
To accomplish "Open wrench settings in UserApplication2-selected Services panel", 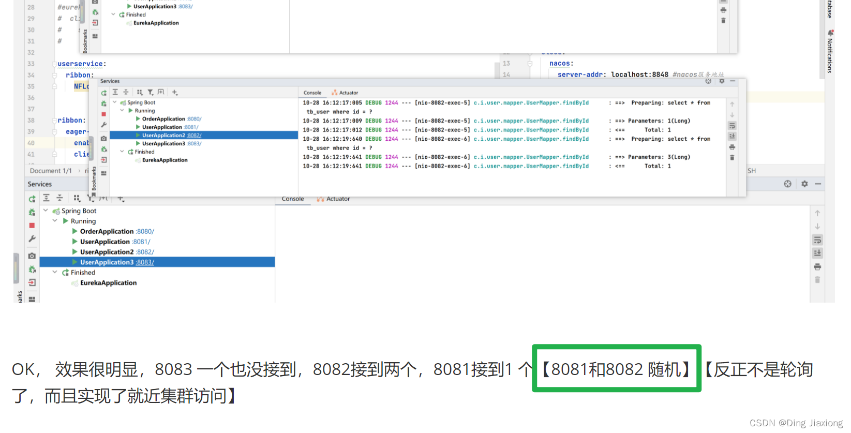I will 104,125.
